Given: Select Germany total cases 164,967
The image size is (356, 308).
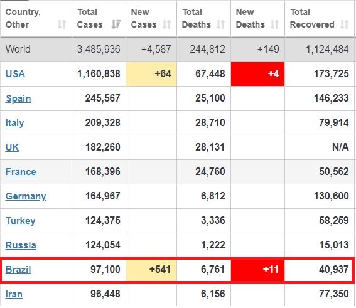Looking at the screenshot, I should coord(102,196).
